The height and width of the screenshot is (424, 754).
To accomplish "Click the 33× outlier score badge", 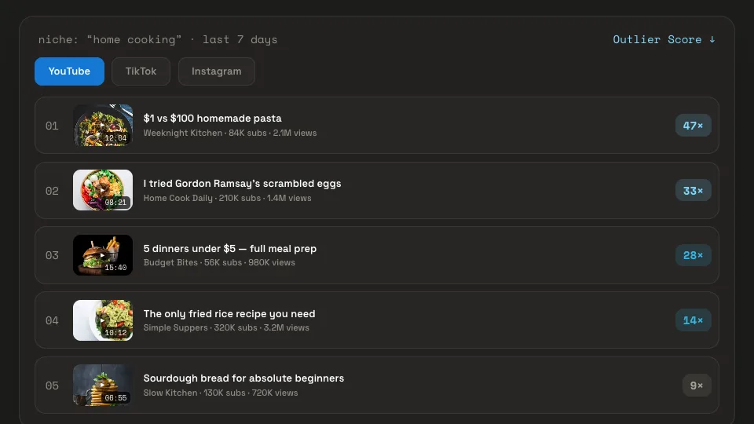I will 693,190.
